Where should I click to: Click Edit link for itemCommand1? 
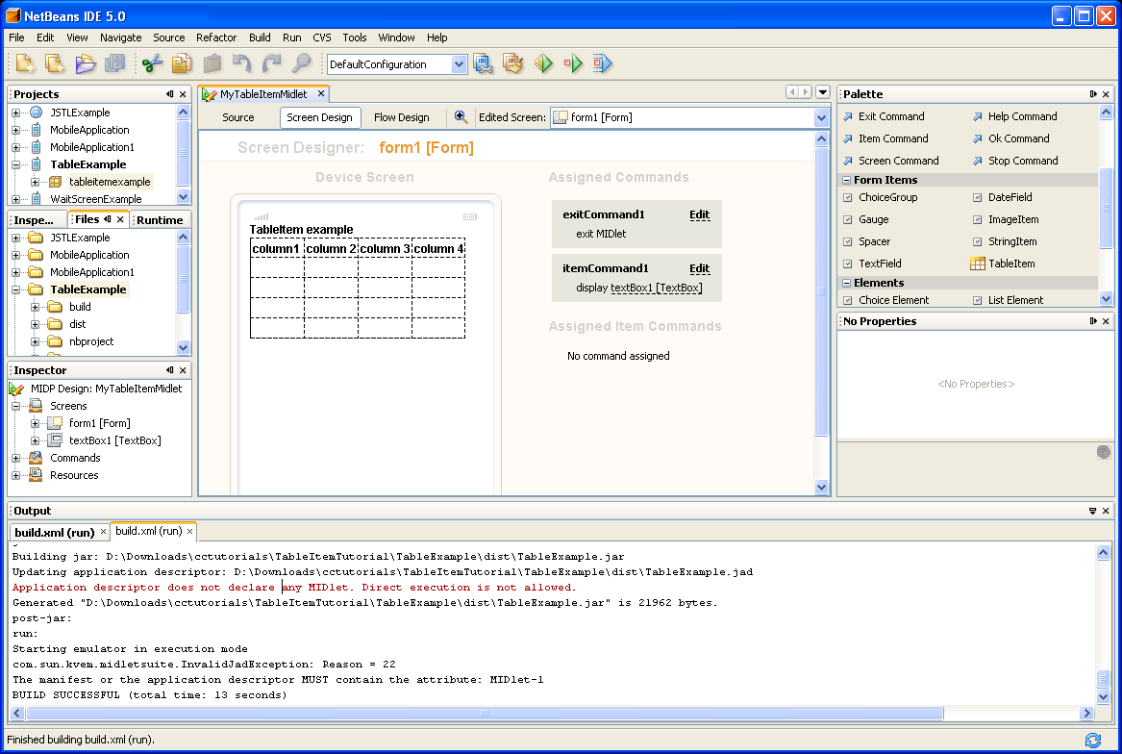coord(699,268)
